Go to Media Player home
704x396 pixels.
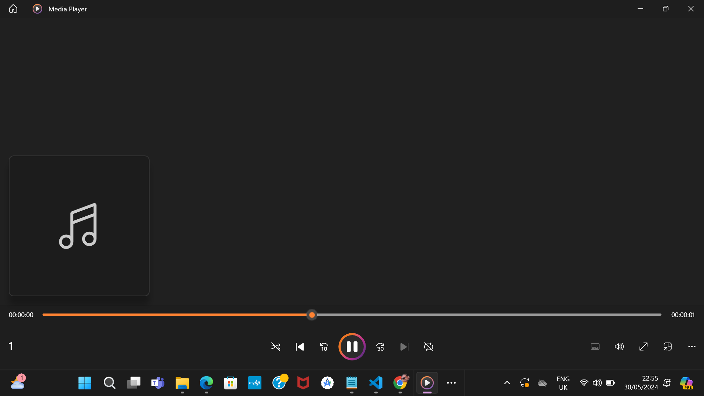click(13, 9)
